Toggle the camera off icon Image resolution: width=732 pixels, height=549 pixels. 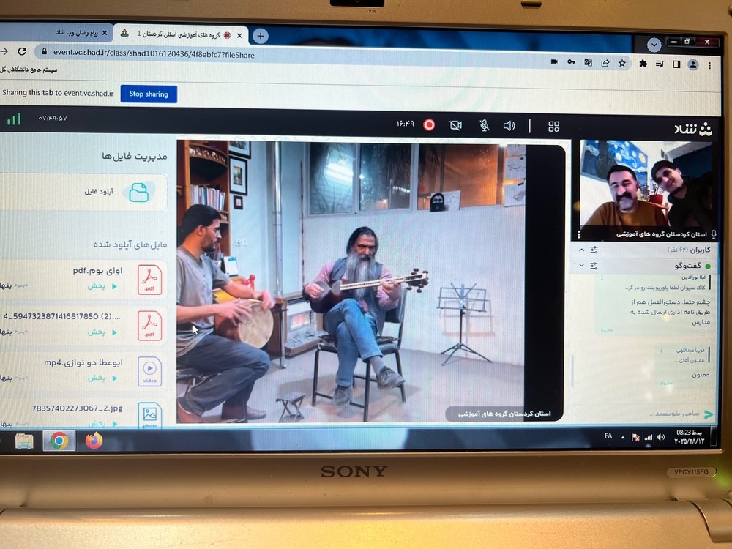(x=456, y=125)
